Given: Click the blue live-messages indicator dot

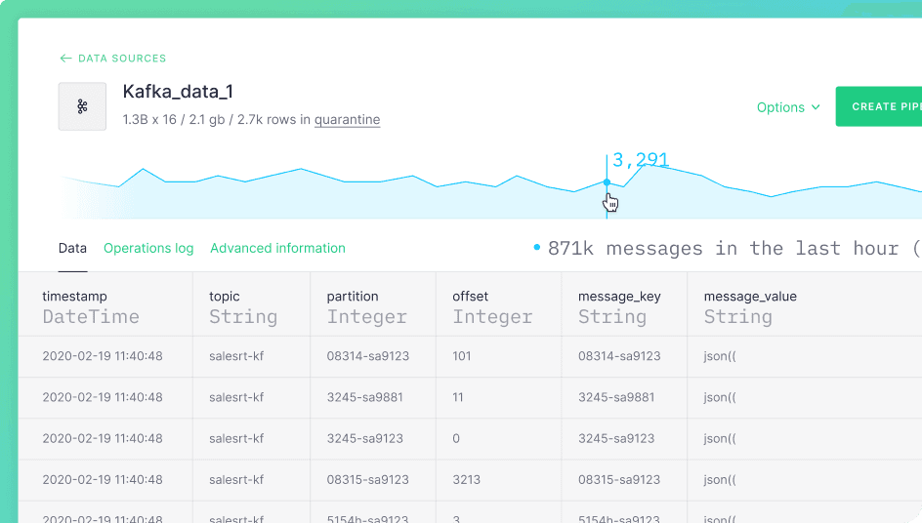Looking at the screenshot, I should coord(537,248).
